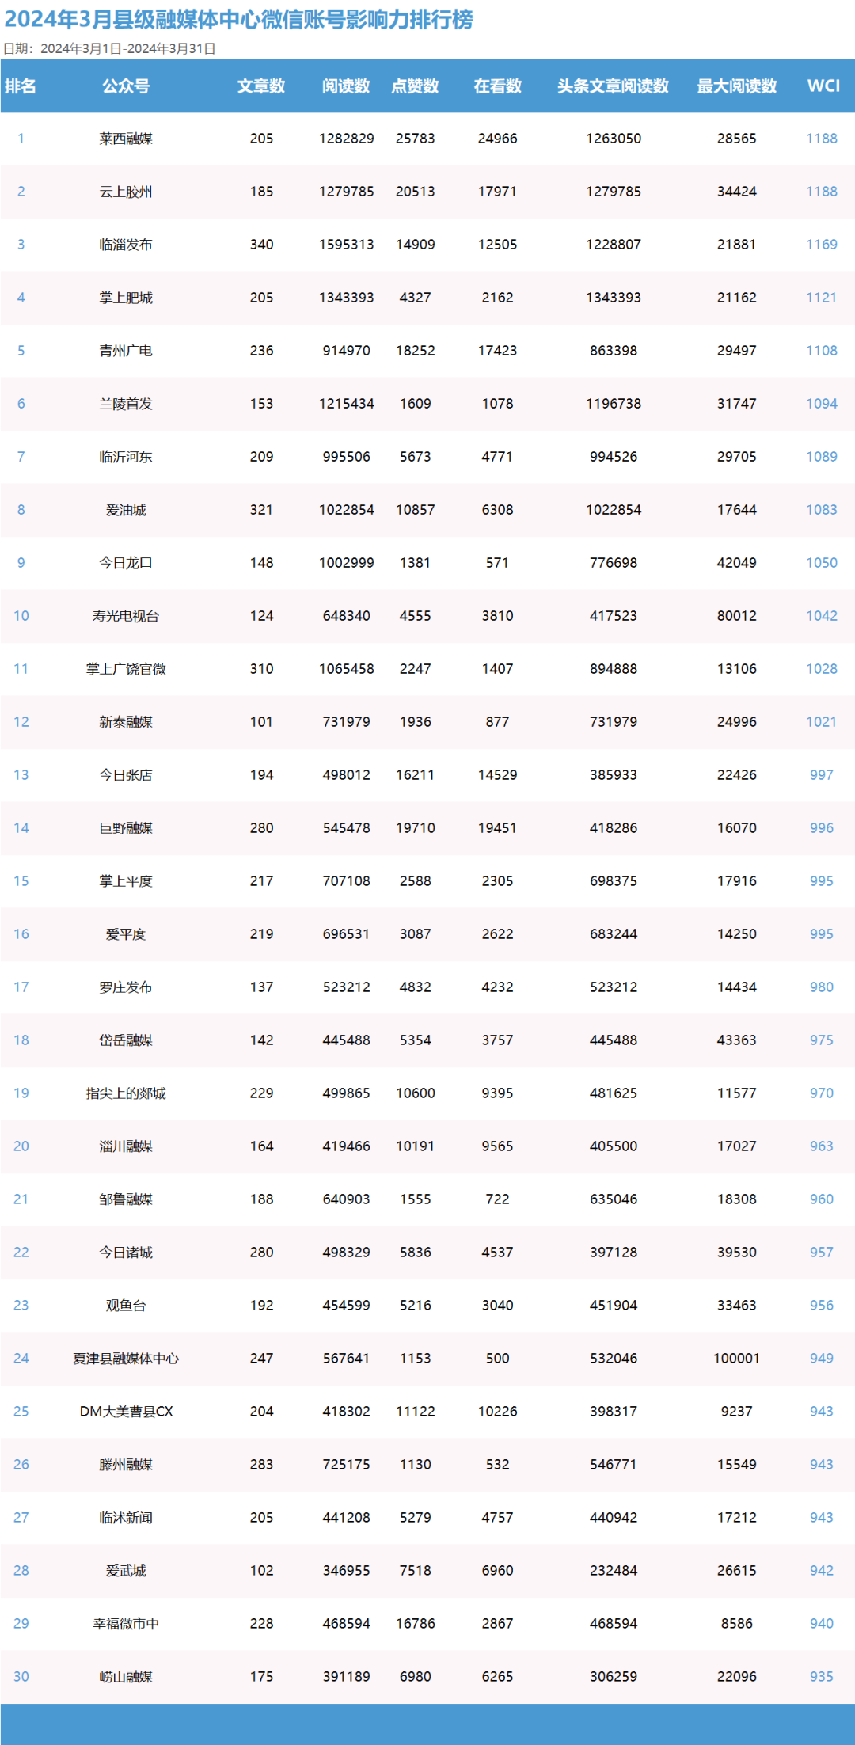Viewport: 855px width, 1745px height.
Task: Click the 头条文章阅读数 column header
Action: click(613, 86)
